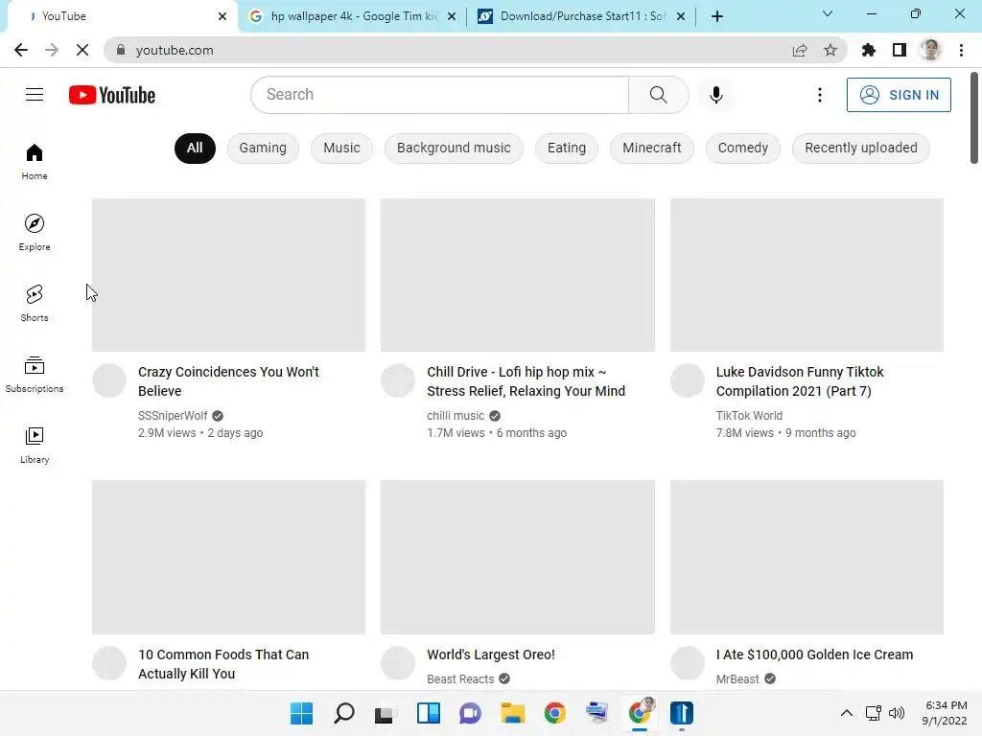The height and width of the screenshot is (736, 982).
Task: Open the Chrome profile avatar
Action: (930, 50)
